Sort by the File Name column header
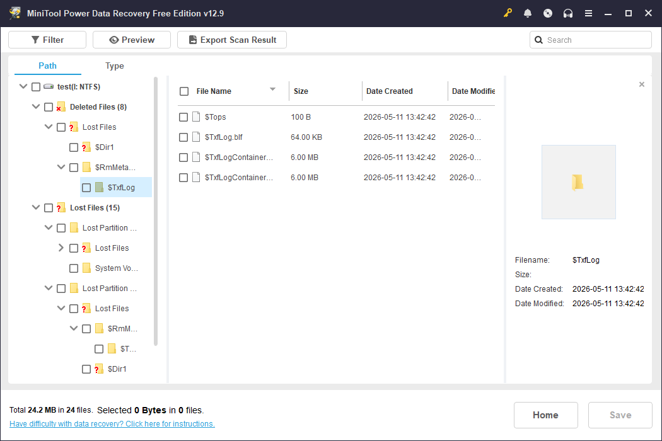Screen dimensions: 662x441 pyautogui.click(x=214, y=91)
